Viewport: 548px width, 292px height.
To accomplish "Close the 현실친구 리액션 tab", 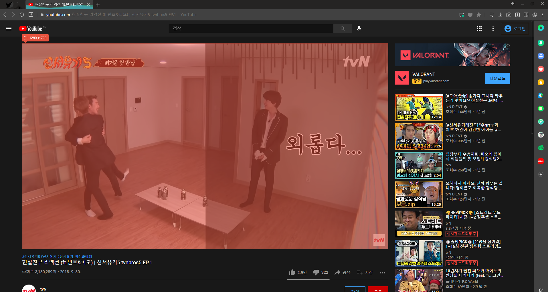I will pos(88,5).
